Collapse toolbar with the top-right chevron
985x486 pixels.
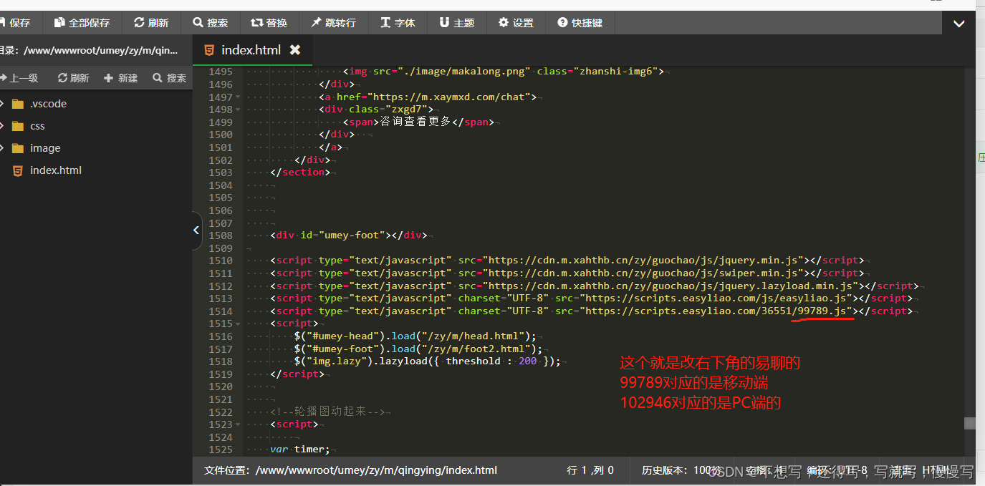tap(958, 23)
